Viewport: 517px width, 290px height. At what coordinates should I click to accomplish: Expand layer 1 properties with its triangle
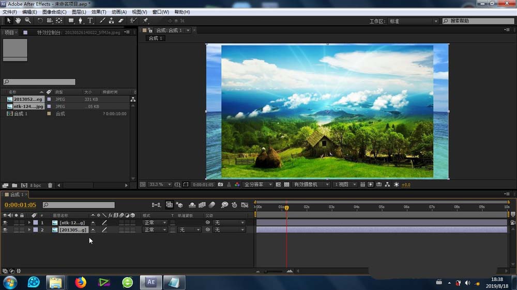pyautogui.click(x=29, y=222)
